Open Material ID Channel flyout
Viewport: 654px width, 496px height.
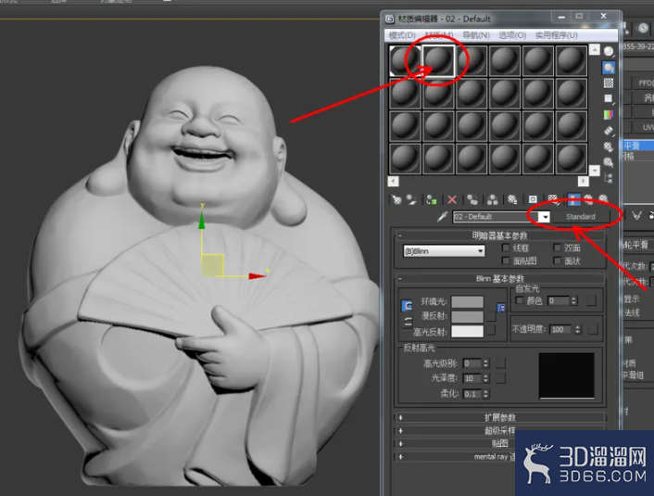pyautogui.click(x=533, y=199)
